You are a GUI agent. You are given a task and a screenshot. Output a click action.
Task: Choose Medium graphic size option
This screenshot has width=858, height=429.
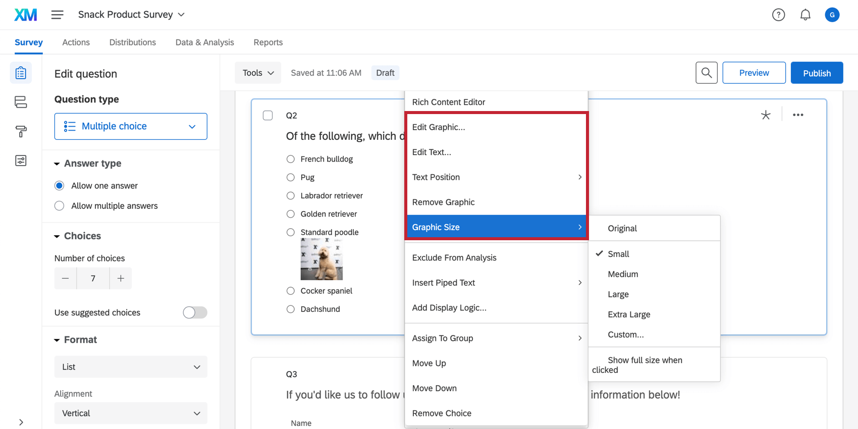point(623,274)
